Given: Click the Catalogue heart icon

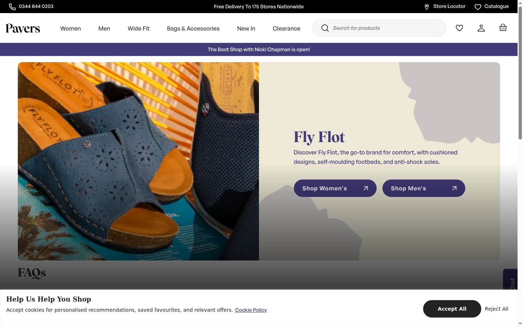Looking at the screenshot, I should 478,7.
